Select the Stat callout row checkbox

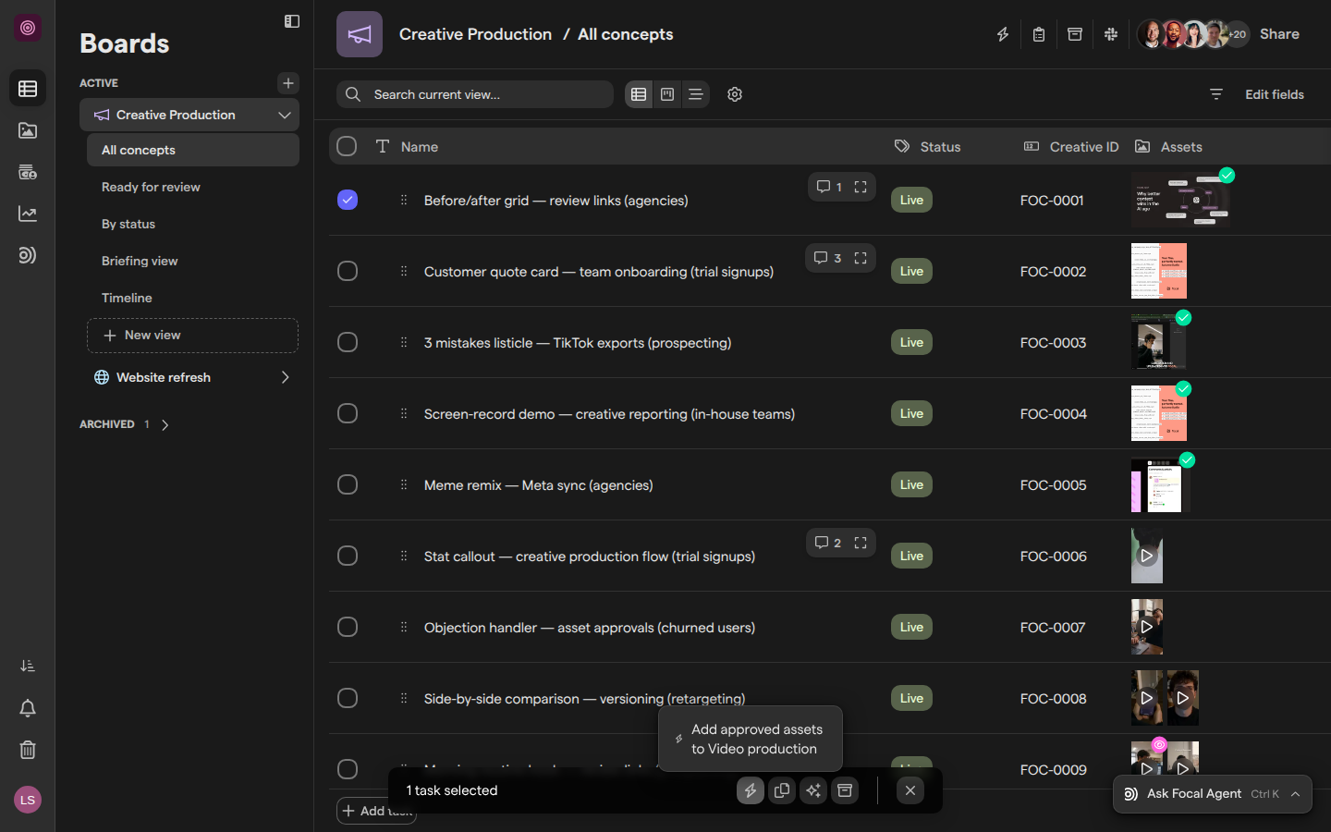(x=348, y=556)
